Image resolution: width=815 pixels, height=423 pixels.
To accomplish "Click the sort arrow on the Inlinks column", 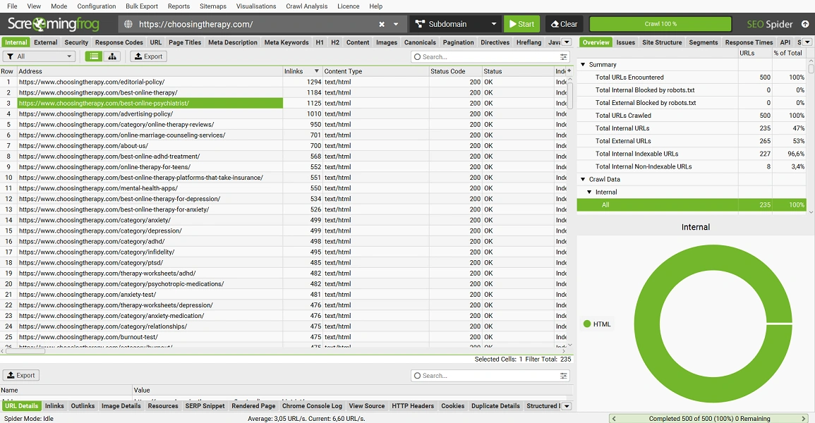I will click(316, 71).
